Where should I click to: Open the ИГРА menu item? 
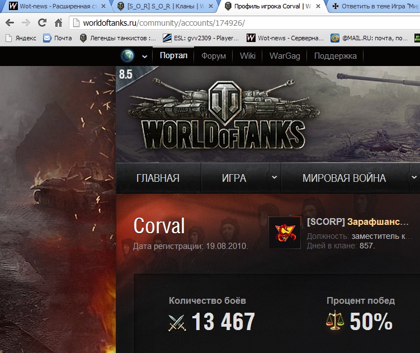[x=234, y=178]
